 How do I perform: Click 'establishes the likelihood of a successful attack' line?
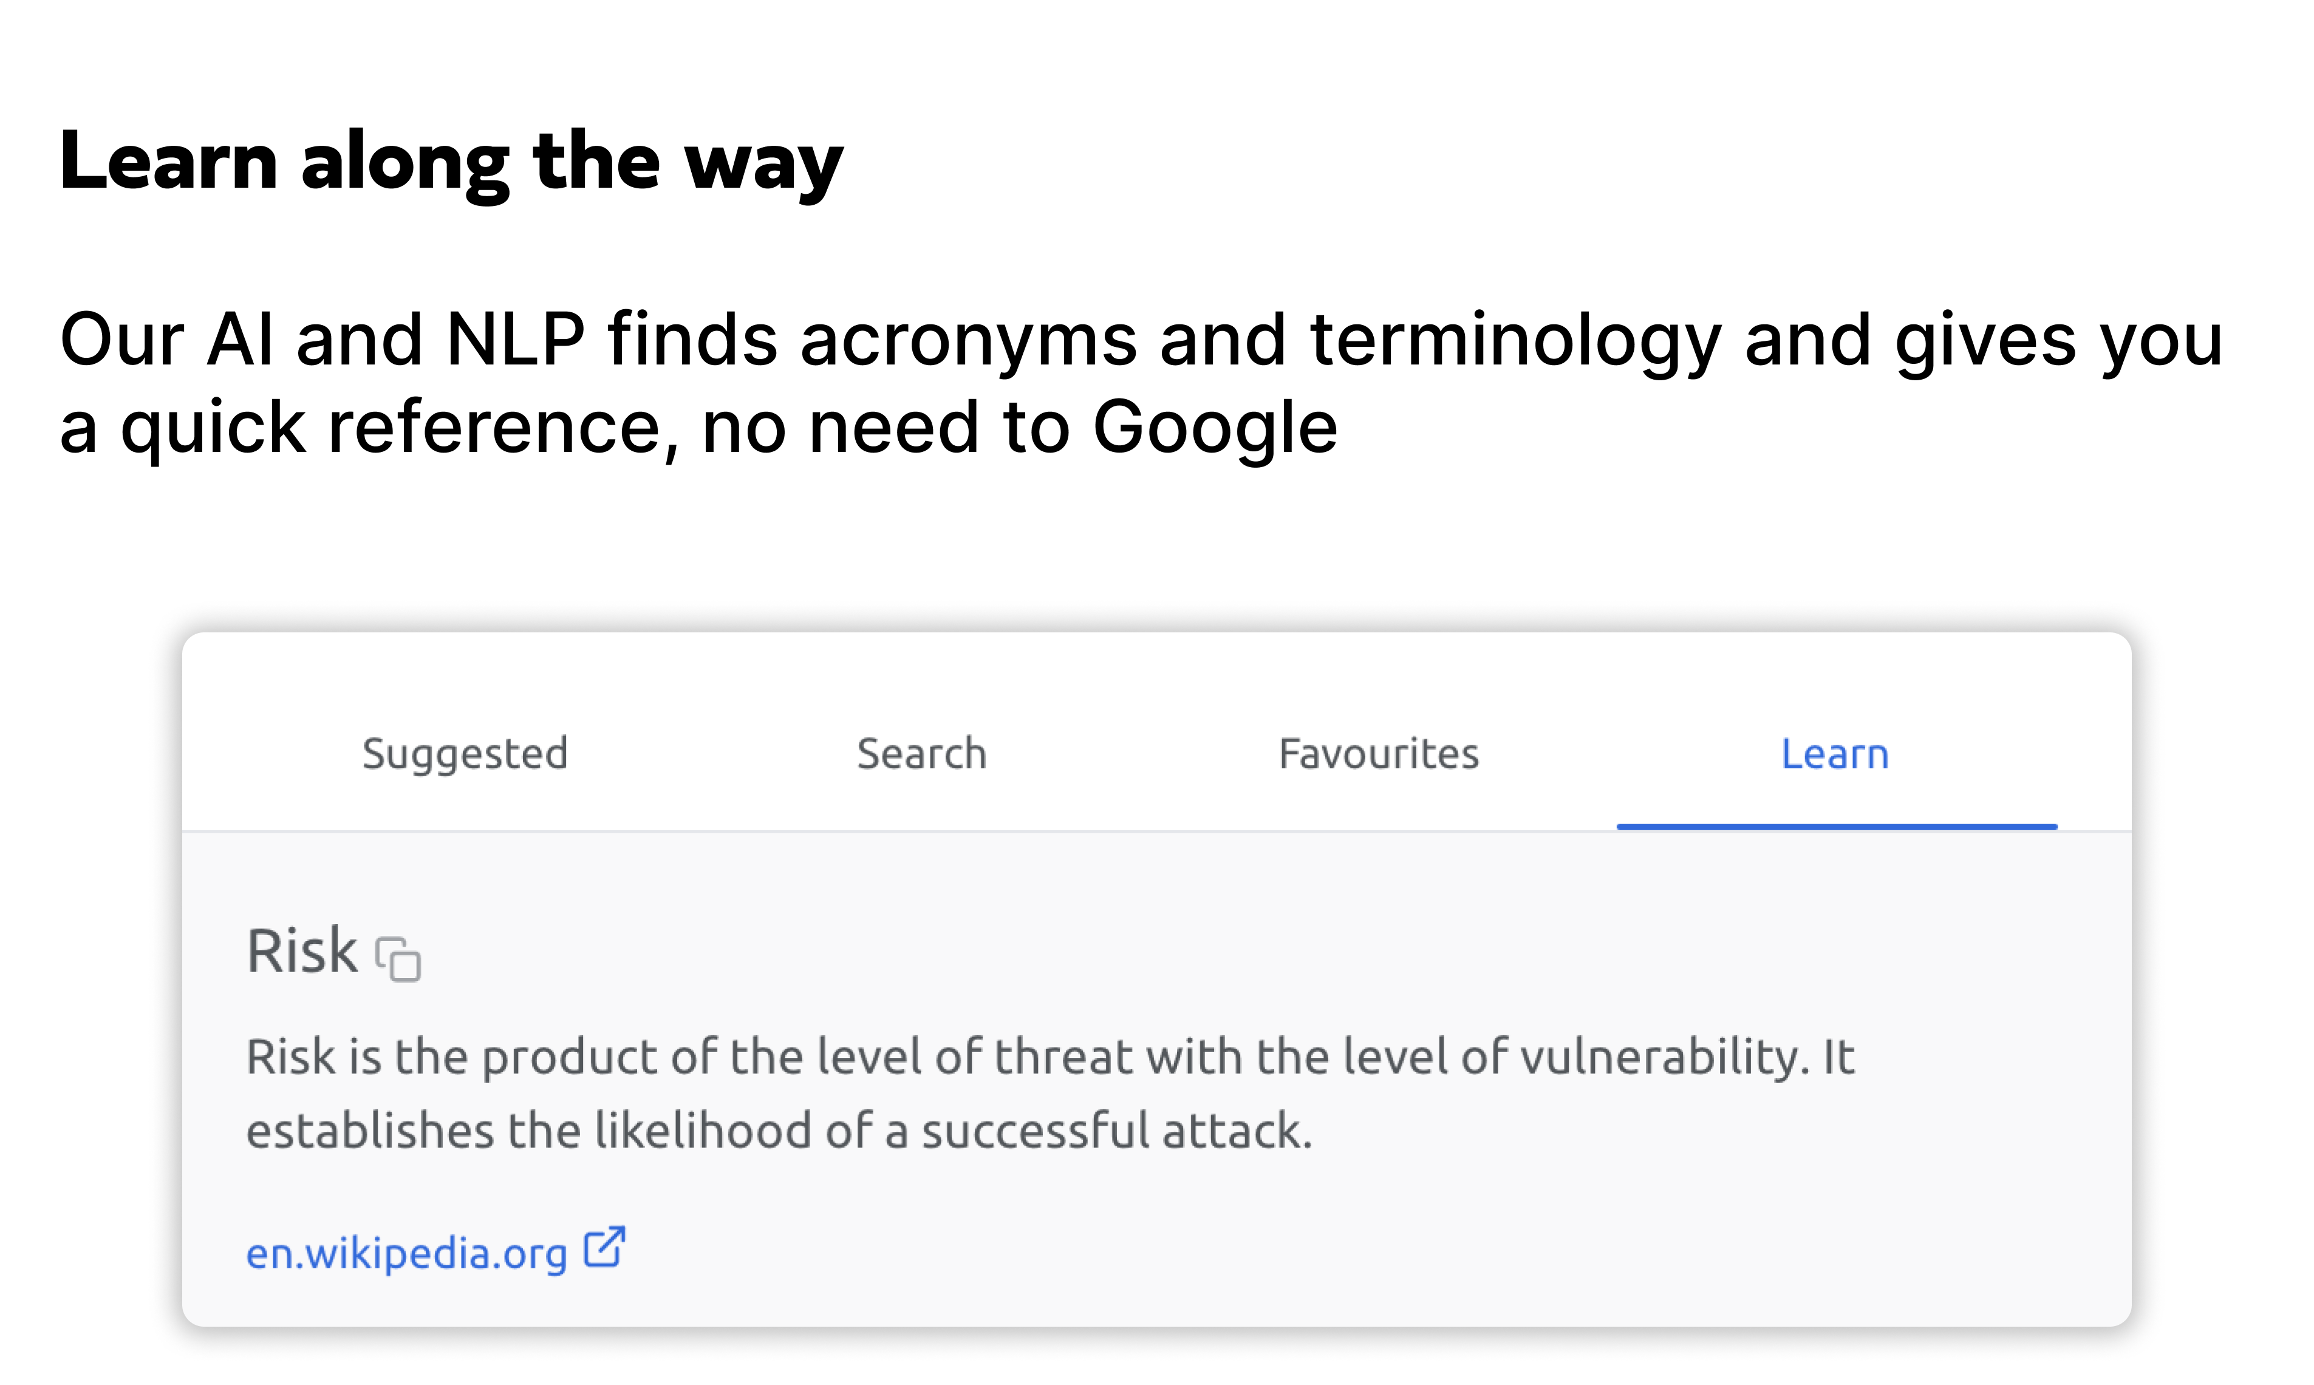click(x=779, y=1130)
